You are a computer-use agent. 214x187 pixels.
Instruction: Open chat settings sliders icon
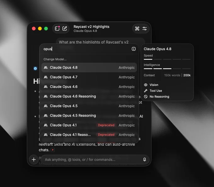[144, 28]
